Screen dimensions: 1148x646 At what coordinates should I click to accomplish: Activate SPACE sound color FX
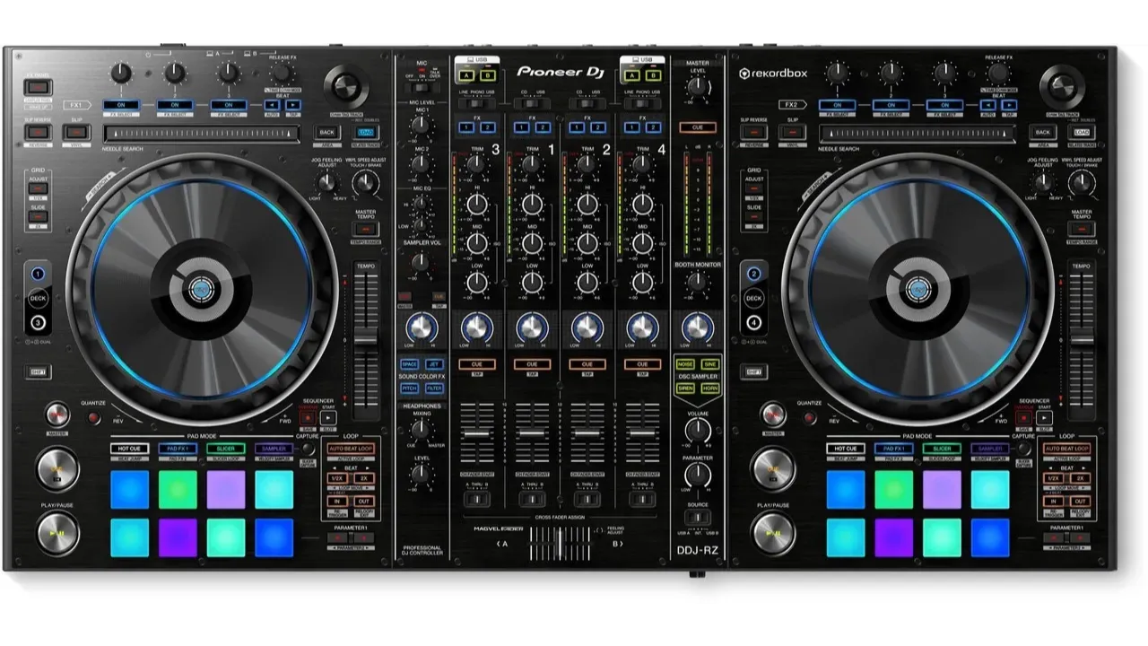coord(409,363)
